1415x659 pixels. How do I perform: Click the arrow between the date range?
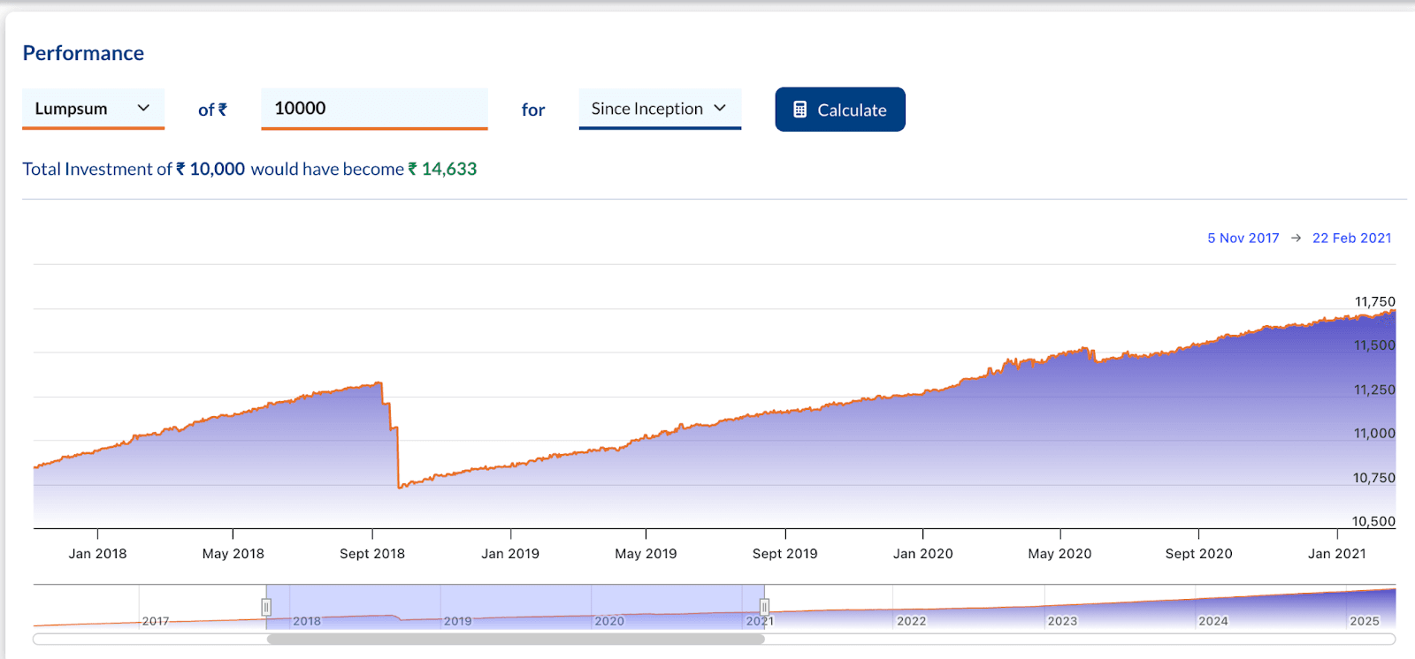click(1296, 239)
